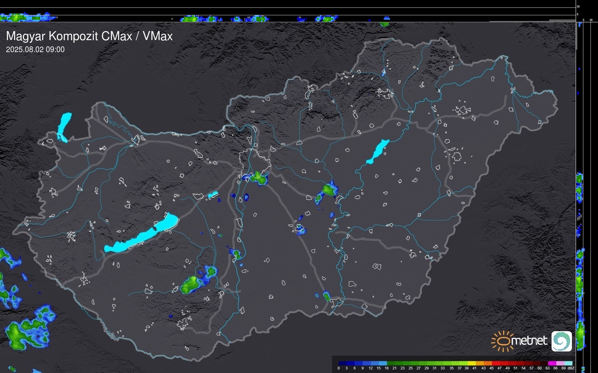The height and width of the screenshot is (373, 598).
Task: Select the light cyan 69 dBZ legend swatch
Action: click(x=568, y=363)
